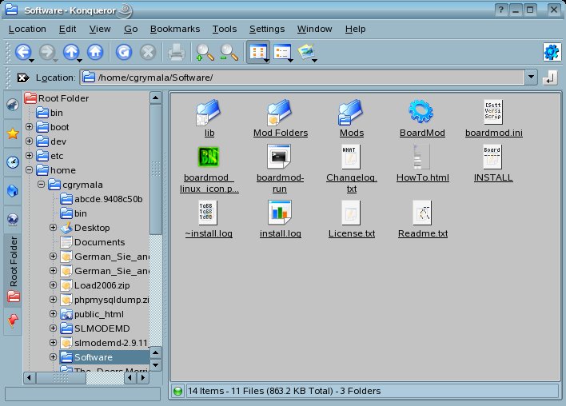Open the location history dropdown arrow
Screen dimensions: 566x406
click(x=531, y=78)
